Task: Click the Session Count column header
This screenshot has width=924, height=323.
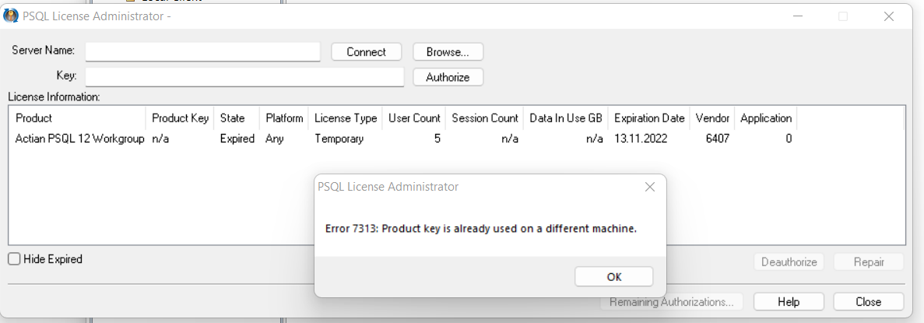Action: coord(485,118)
